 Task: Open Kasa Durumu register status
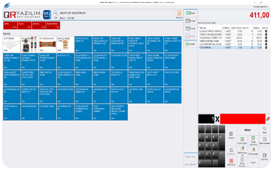pyautogui.click(x=242, y=162)
